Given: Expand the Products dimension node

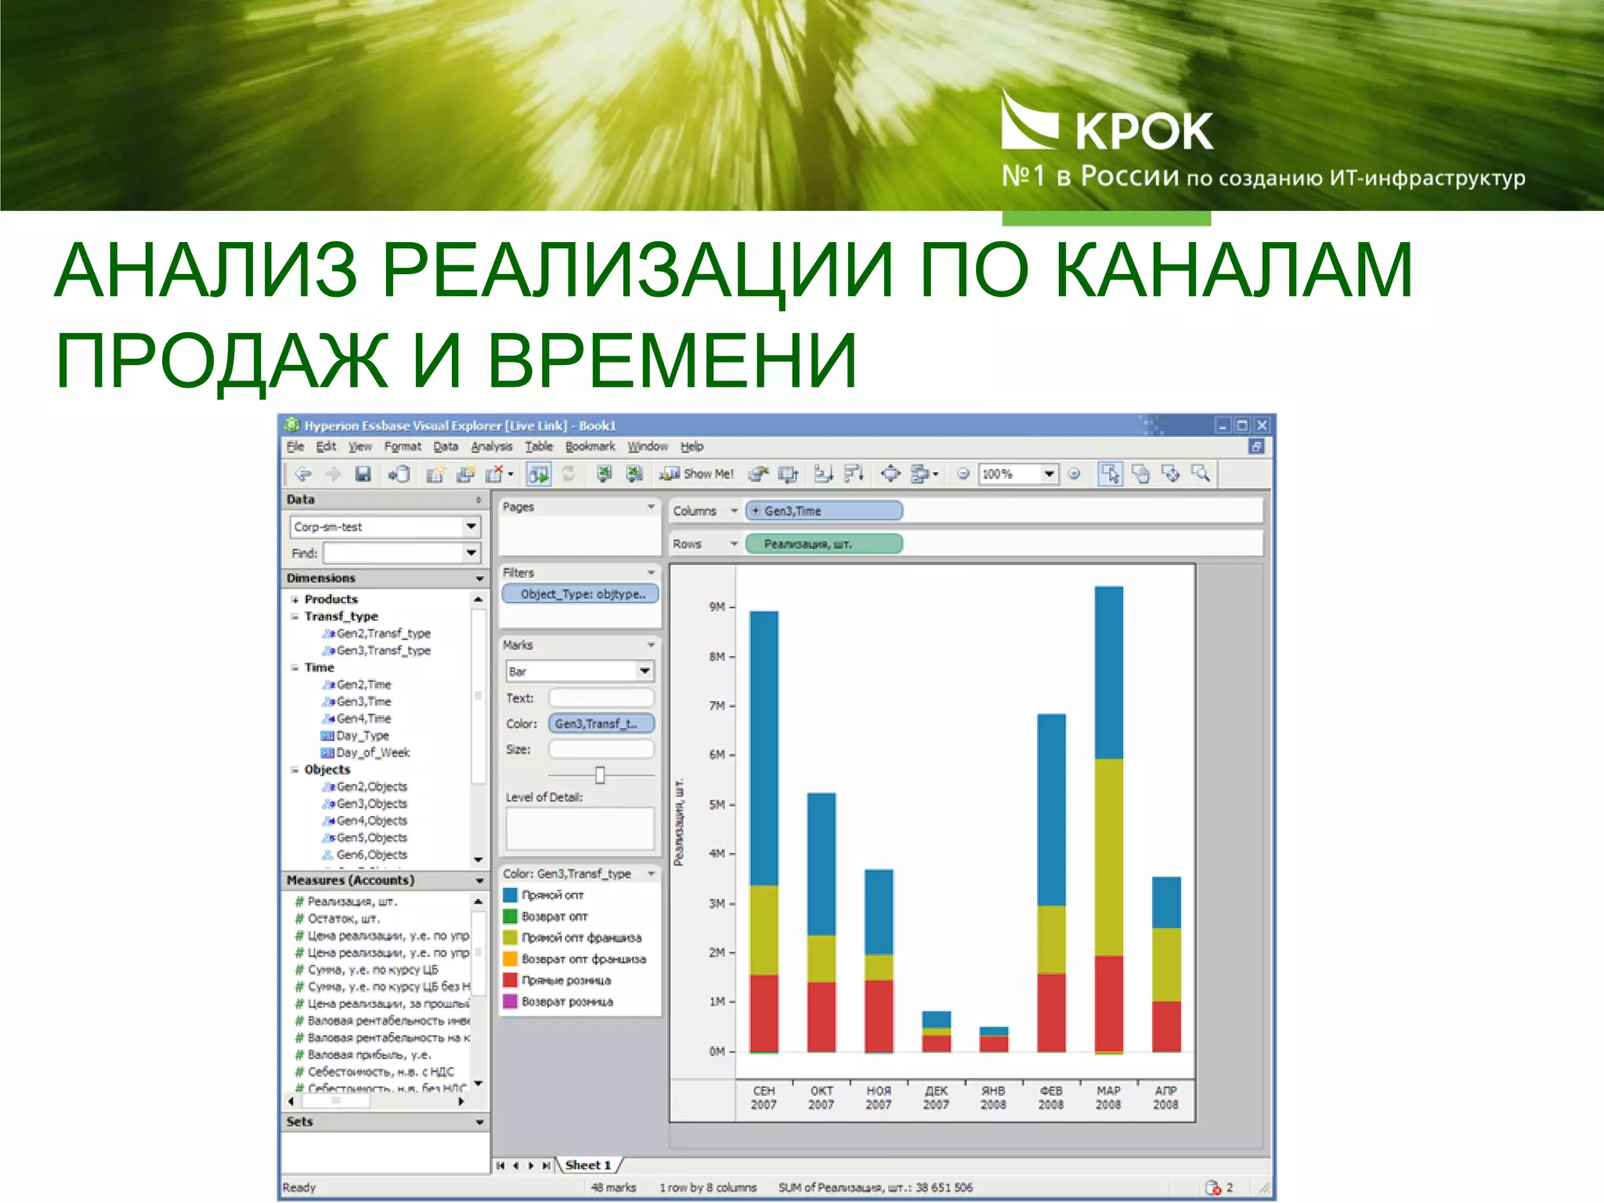Looking at the screenshot, I should (295, 600).
